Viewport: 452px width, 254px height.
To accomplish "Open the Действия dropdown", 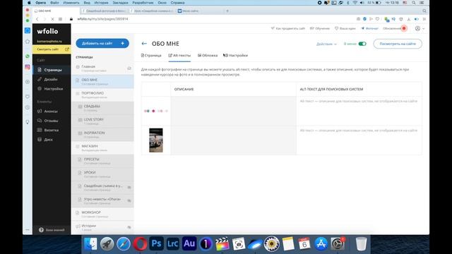I will click(326, 44).
